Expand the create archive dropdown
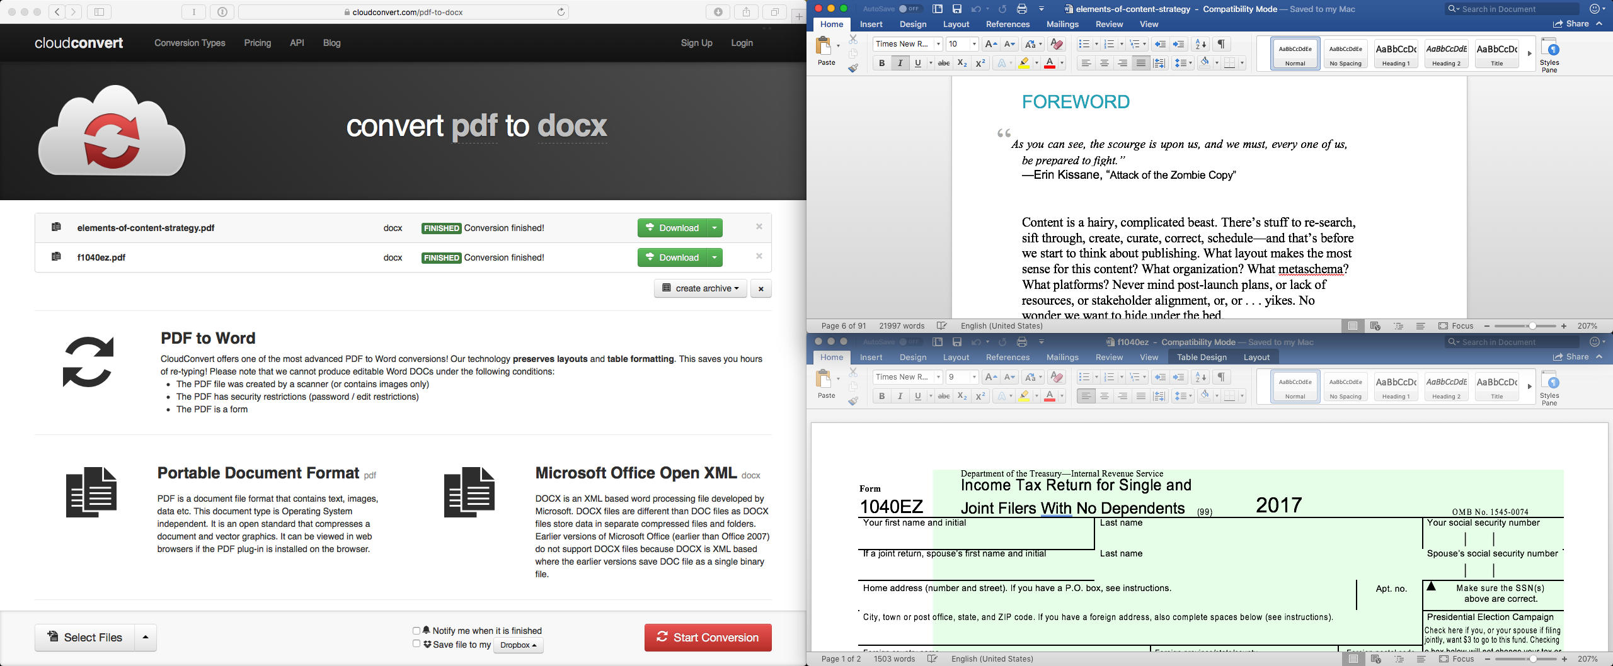This screenshot has width=1613, height=666. [x=700, y=288]
